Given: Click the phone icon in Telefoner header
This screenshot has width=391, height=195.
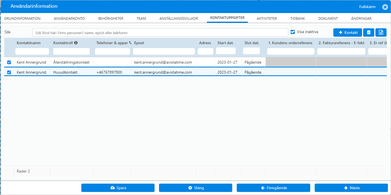Looking at the screenshot, I should [130, 43].
